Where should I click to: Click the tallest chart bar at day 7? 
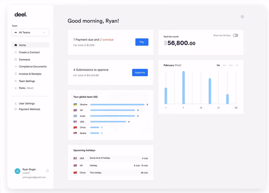point(184,88)
